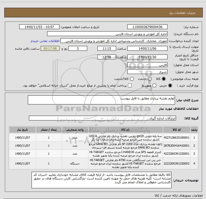Click the delivery city field شیراز
206x199 pixels.
click(x=147, y=72)
